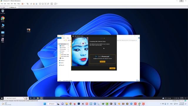Click the yellow Download button for PhotoLab

point(103,62)
